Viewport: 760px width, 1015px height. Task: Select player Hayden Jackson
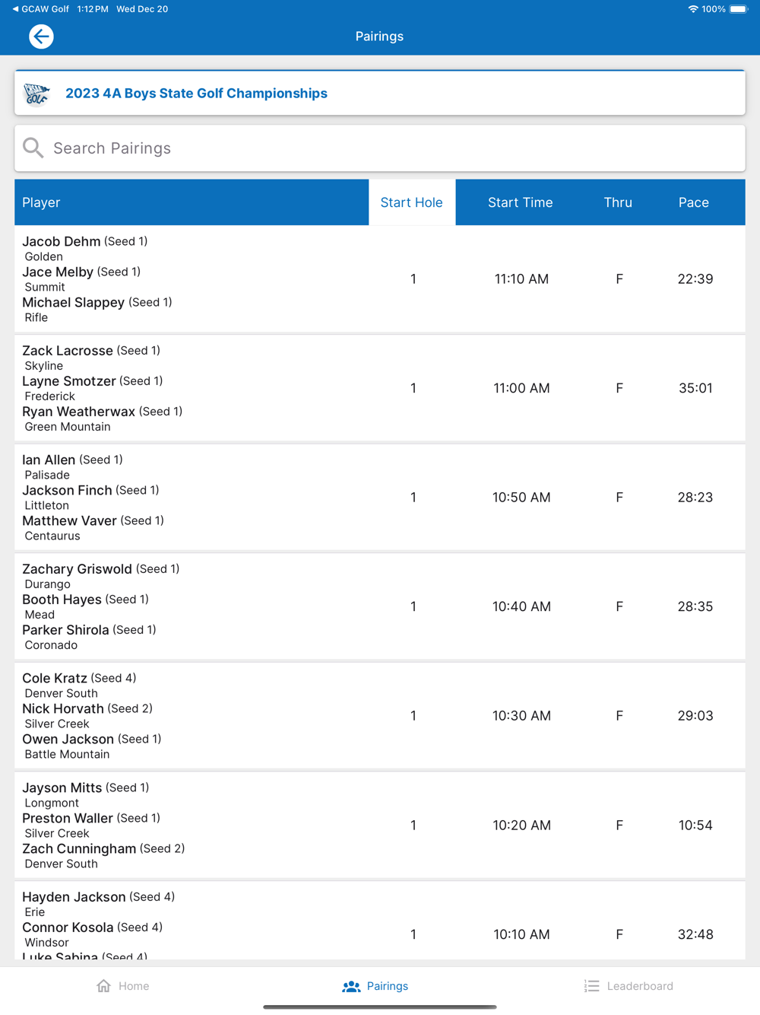pos(74,897)
